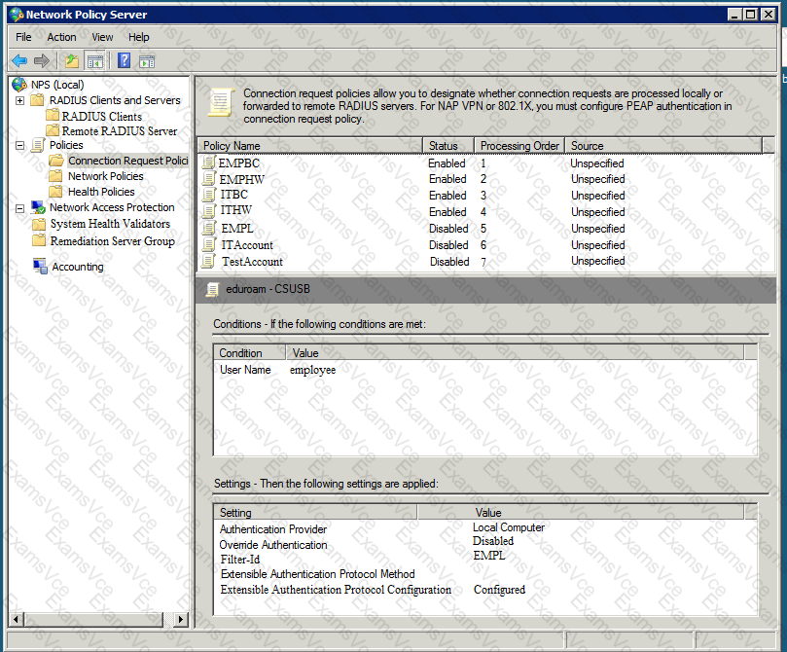Click the Back arrow toolbar icon

pos(19,60)
